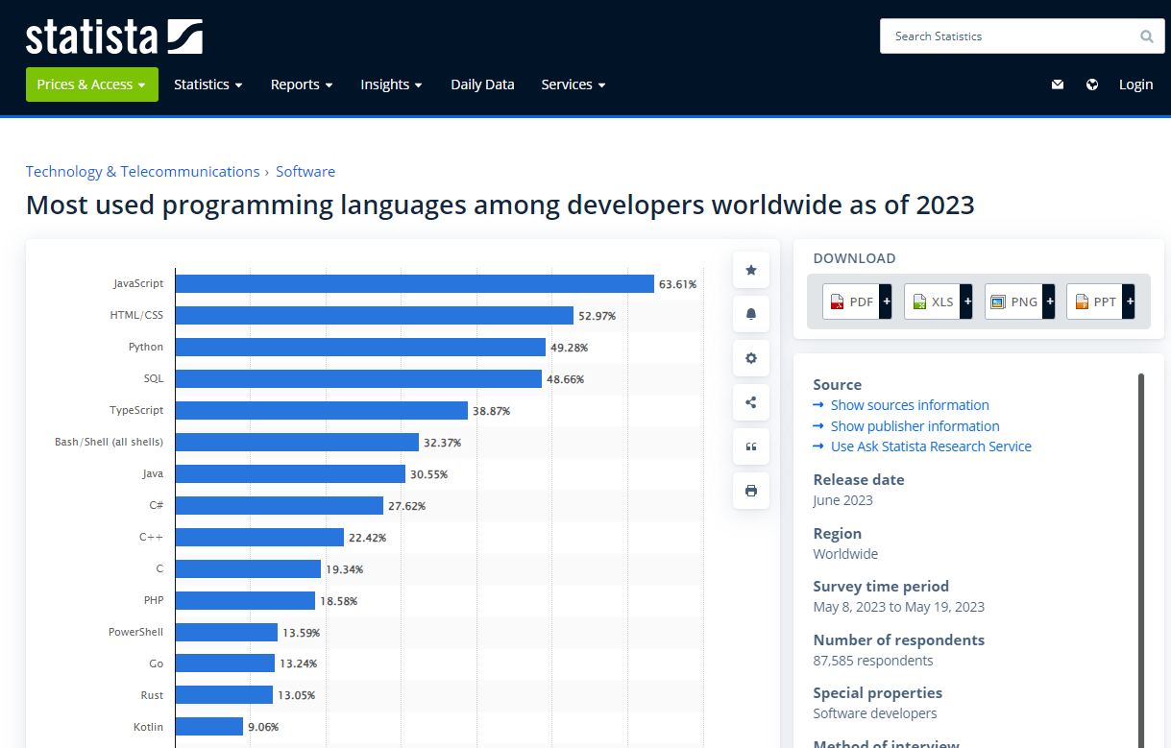The image size is (1171, 748).
Task: Click the HTML/CSS bar in chart
Action: (375, 315)
